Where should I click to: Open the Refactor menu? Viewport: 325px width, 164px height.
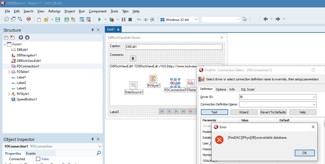pyautogui.click(x=54, y=11)
